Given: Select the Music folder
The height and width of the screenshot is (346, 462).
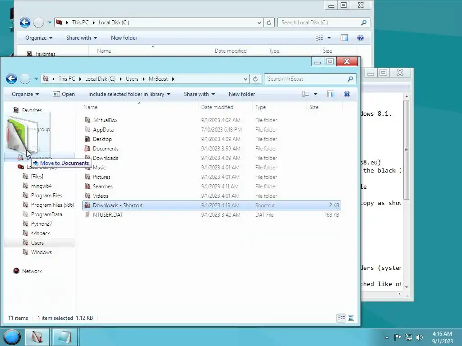Looking at the screenshot, I should (99, 168).
